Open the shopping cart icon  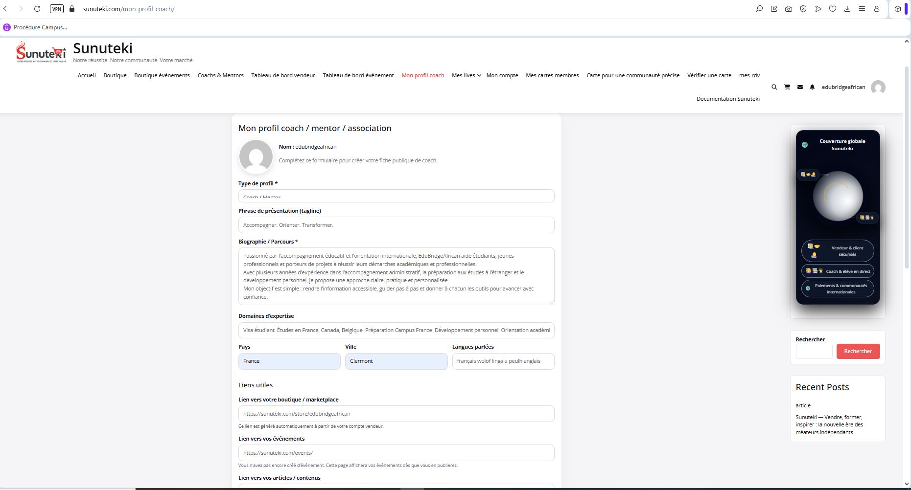[787, 87]
